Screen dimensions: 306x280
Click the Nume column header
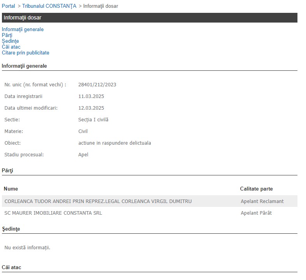(11, 189)
